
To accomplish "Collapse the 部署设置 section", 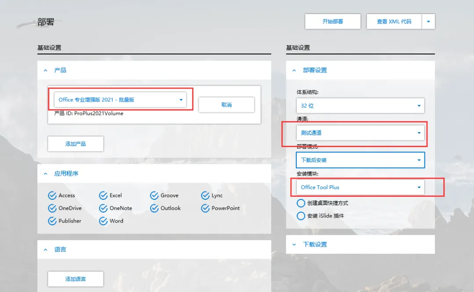I will click(x=294, y=71).
